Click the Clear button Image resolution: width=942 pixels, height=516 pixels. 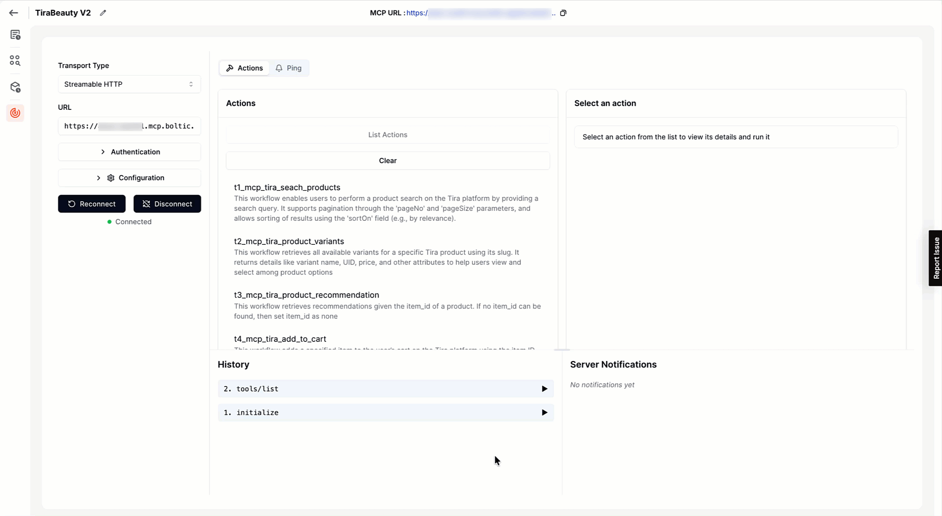(388, 161)
